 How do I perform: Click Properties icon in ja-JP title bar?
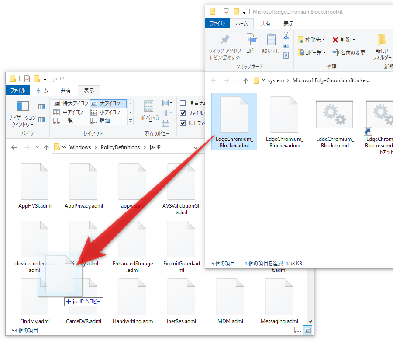(x=27, y=79)
